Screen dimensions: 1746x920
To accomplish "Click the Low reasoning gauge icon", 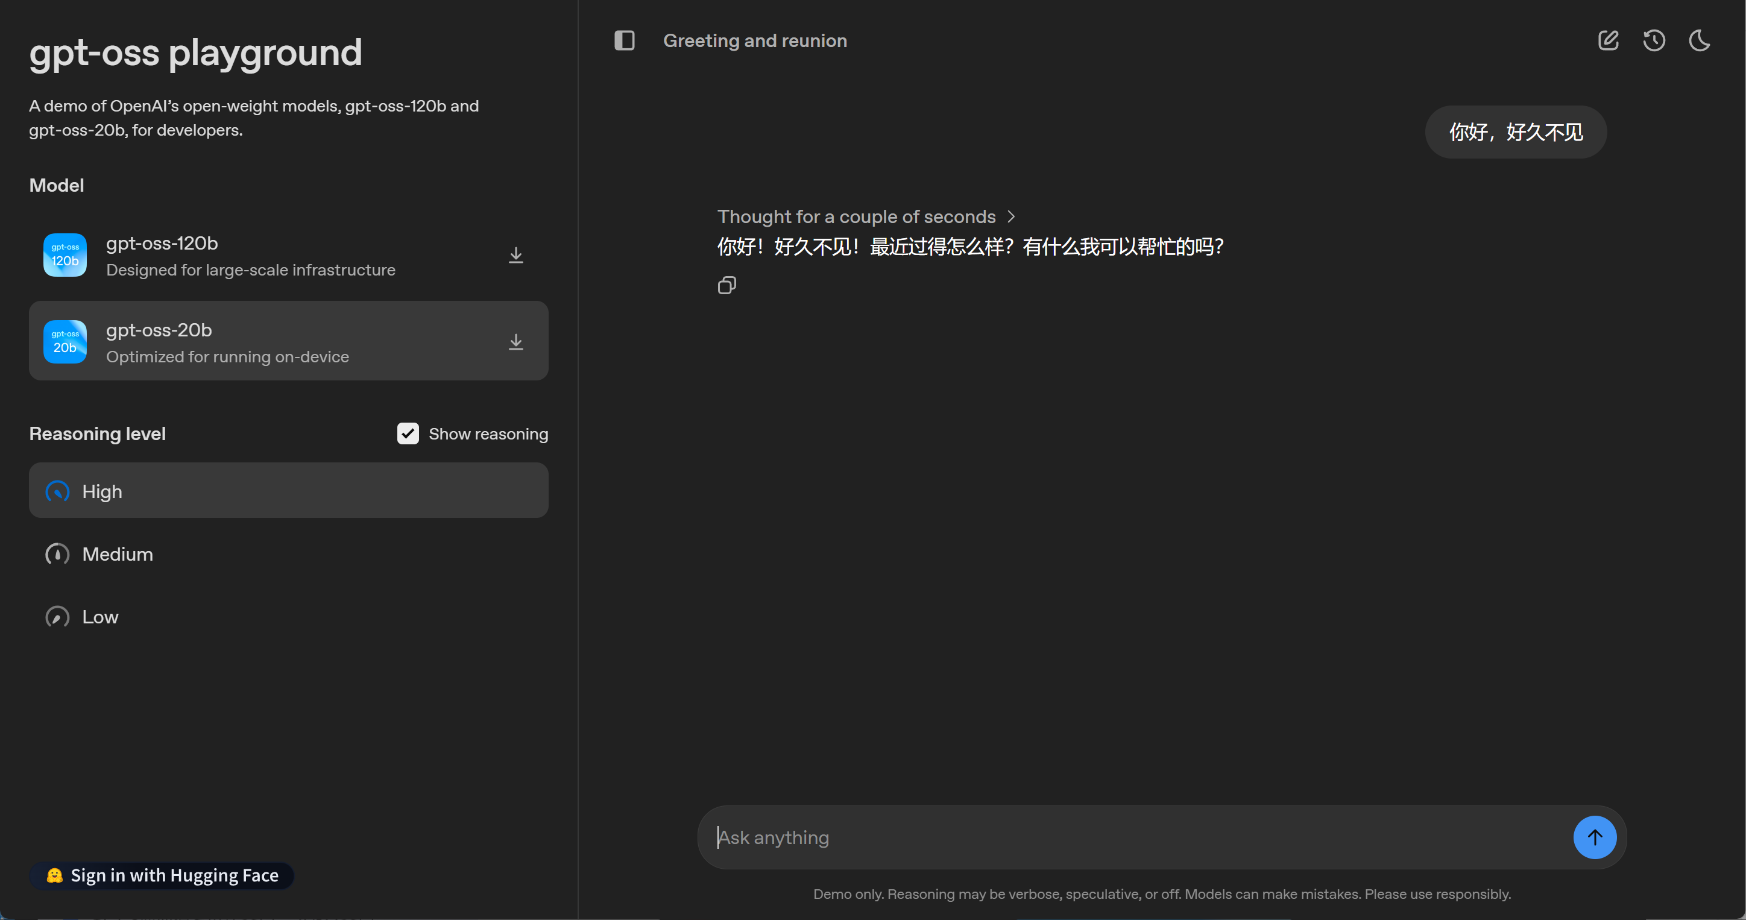I will click(x=58, y=617).
